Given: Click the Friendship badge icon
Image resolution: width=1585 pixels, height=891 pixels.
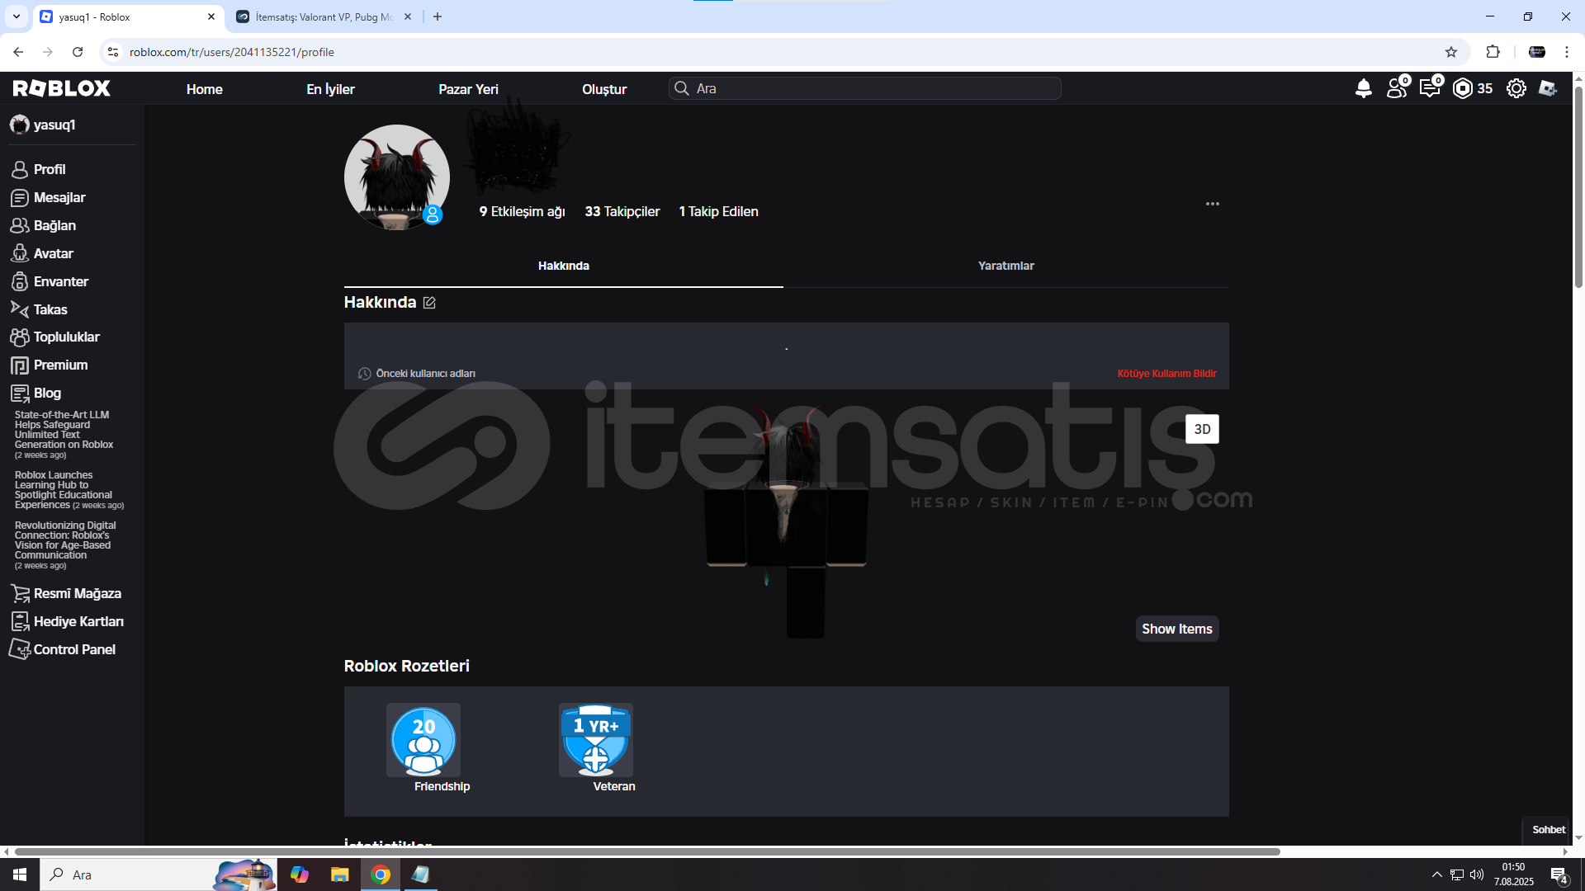Looking at the screenshot, I should [423, 740].
